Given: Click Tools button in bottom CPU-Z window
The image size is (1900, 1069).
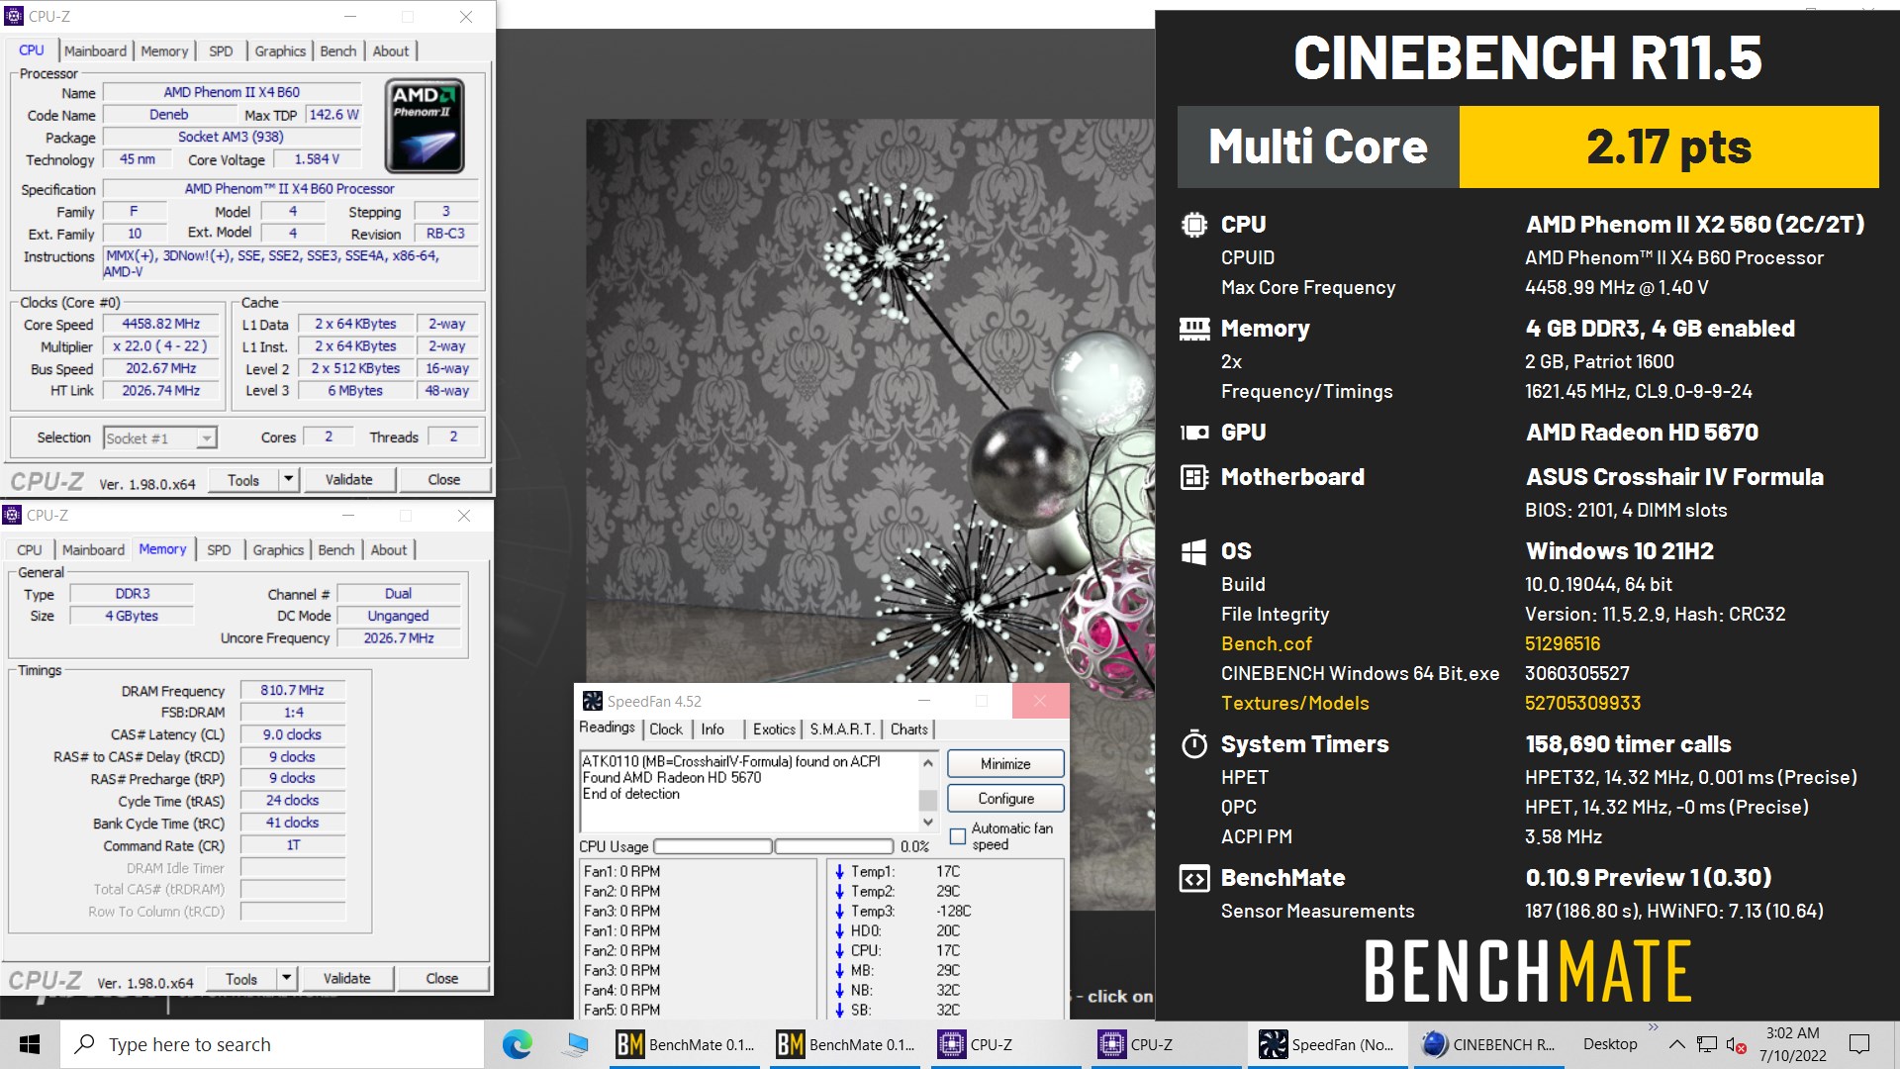Looking at the screenshot, I should point(241,978).
